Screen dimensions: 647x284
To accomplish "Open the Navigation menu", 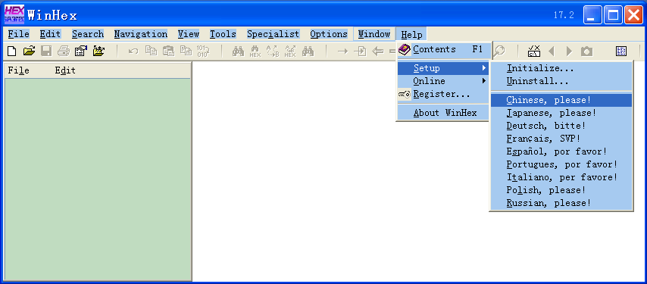I will point(141,34).
